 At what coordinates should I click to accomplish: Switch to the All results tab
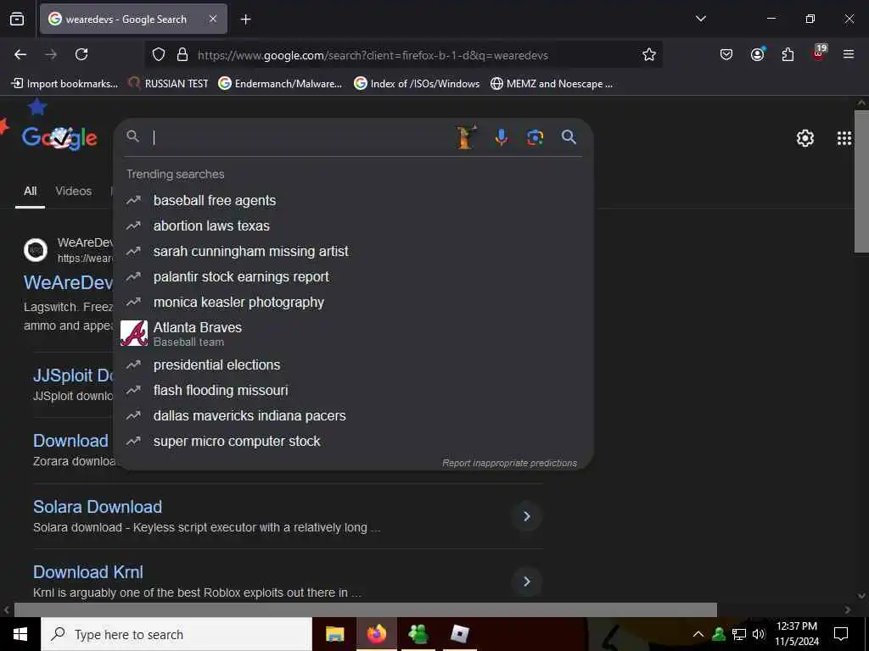[30, 191]
